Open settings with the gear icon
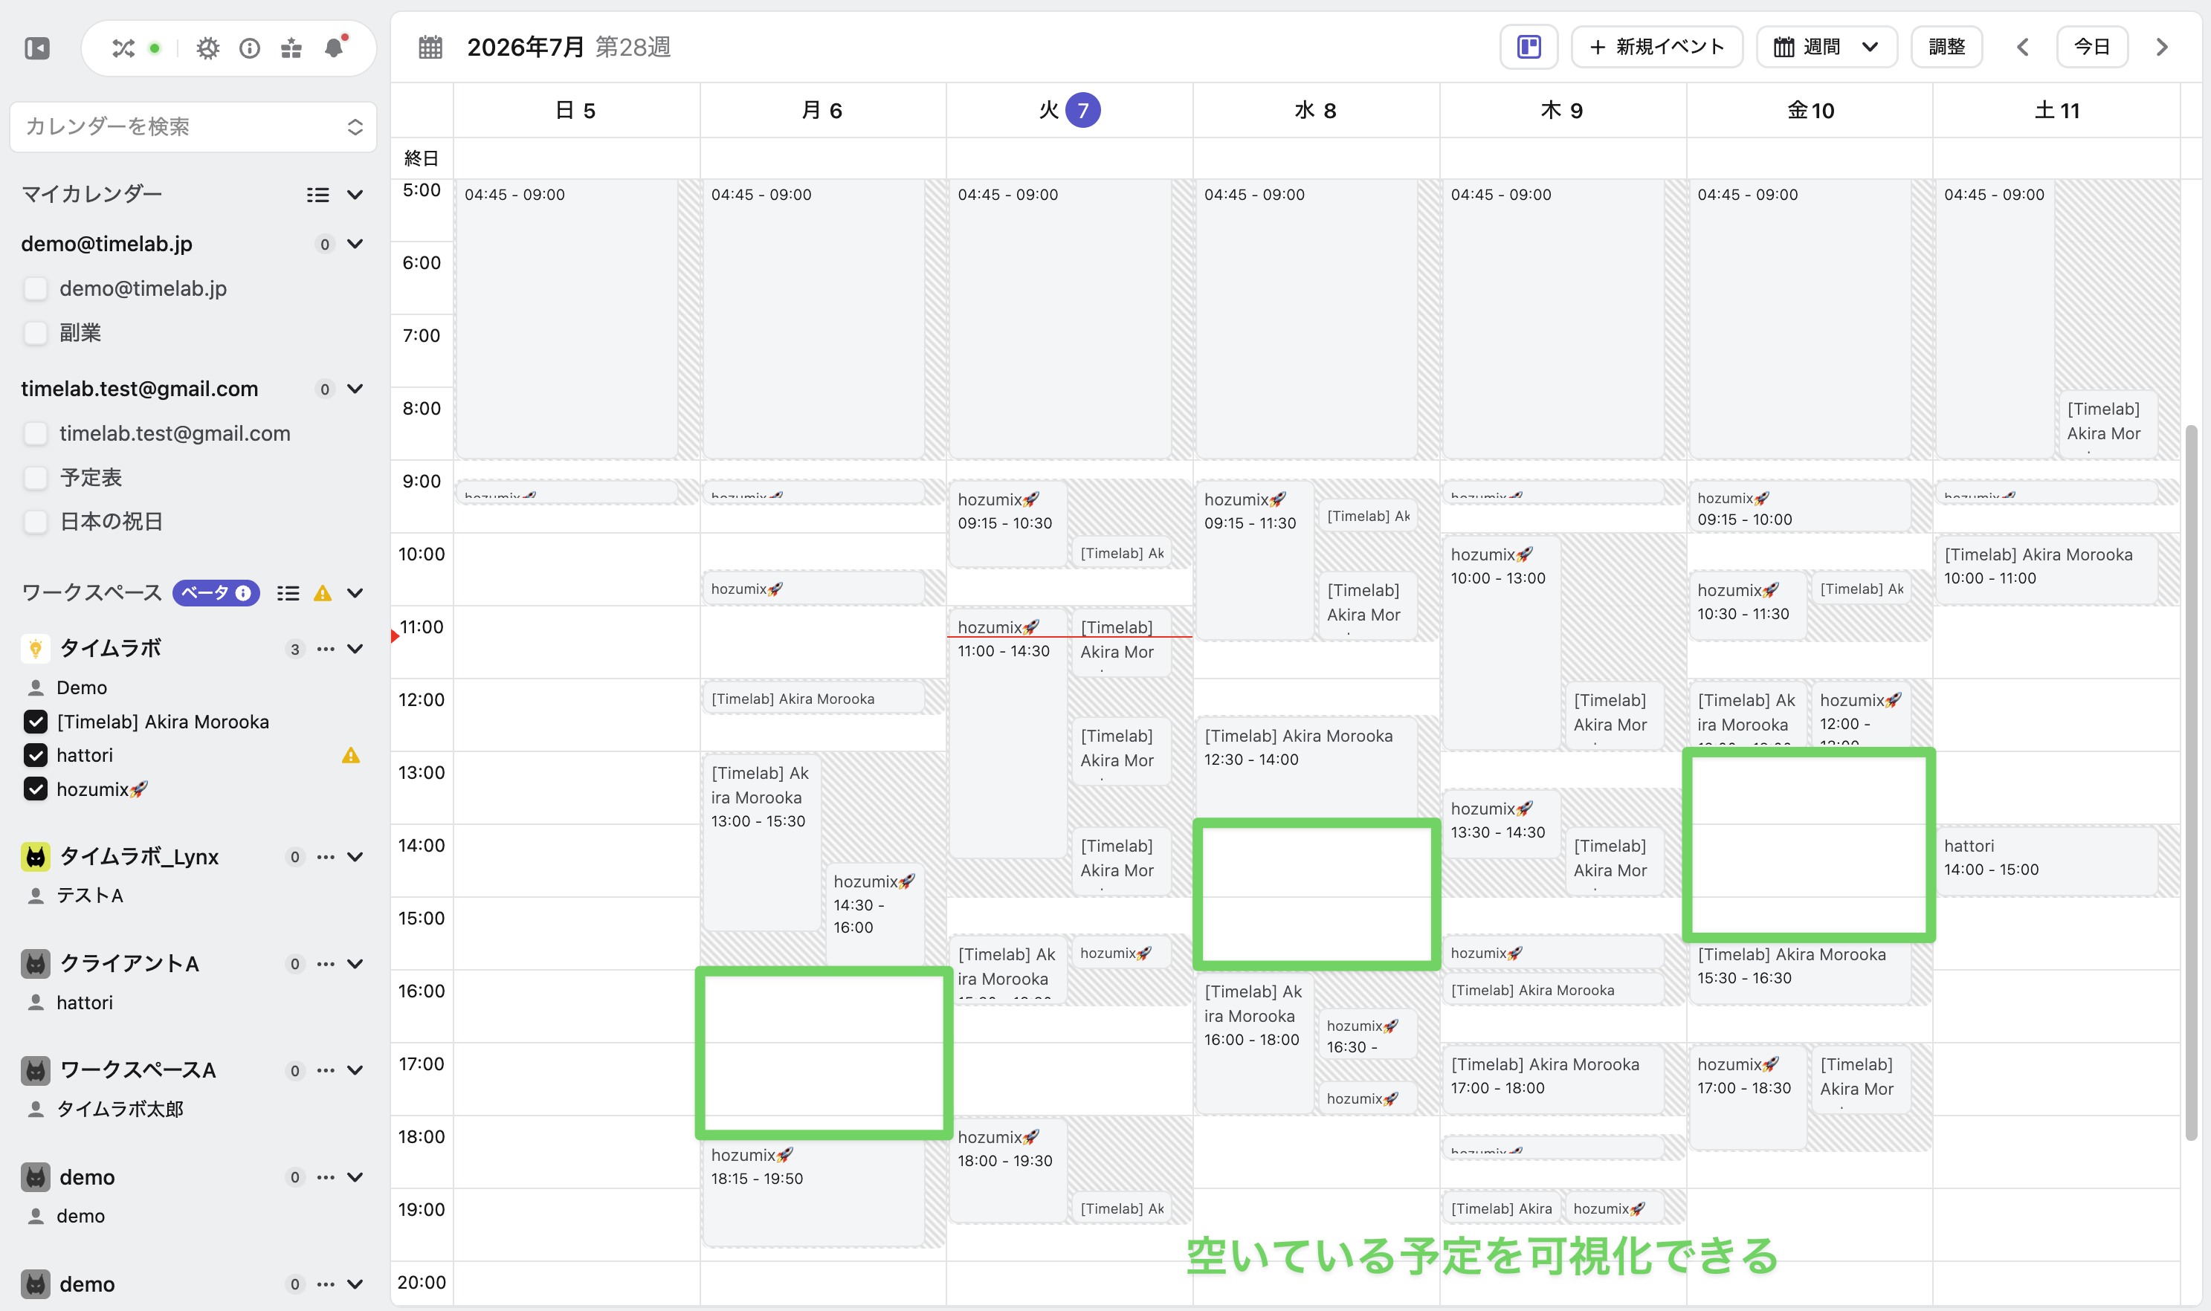 pyautogui.click(x=207, y=48)
